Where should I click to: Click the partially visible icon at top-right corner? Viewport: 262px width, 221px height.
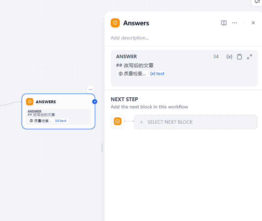click(257, 2)
